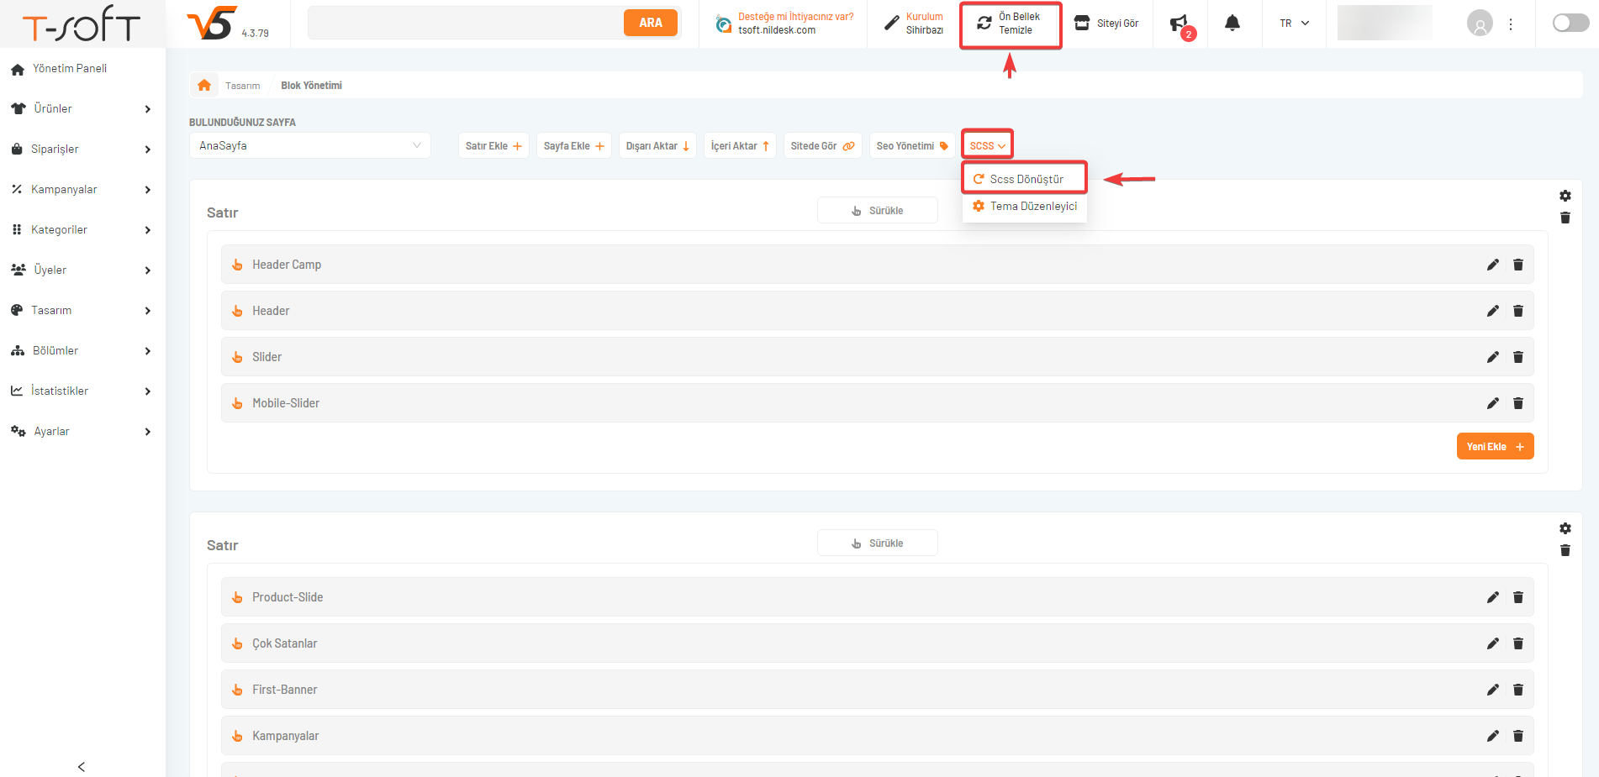Edit the Mobile-Slider block
Screen dimensions: 1599x777
click(1492, 403)
